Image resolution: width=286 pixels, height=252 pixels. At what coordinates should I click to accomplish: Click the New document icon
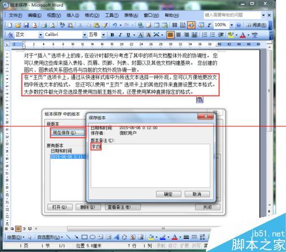[x=10, y=25]
